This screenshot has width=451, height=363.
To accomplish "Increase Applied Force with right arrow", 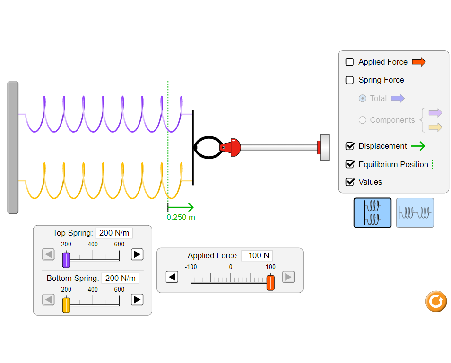I will point(288,277).
